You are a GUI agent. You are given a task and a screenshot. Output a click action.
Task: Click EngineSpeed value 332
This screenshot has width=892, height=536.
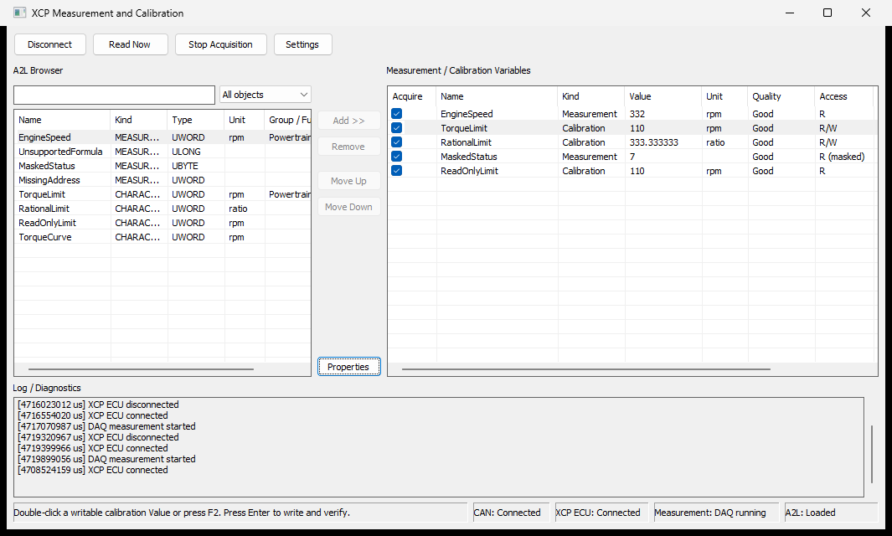663,114
